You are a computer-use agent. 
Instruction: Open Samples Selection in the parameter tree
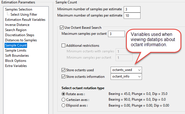click(19, 9)
